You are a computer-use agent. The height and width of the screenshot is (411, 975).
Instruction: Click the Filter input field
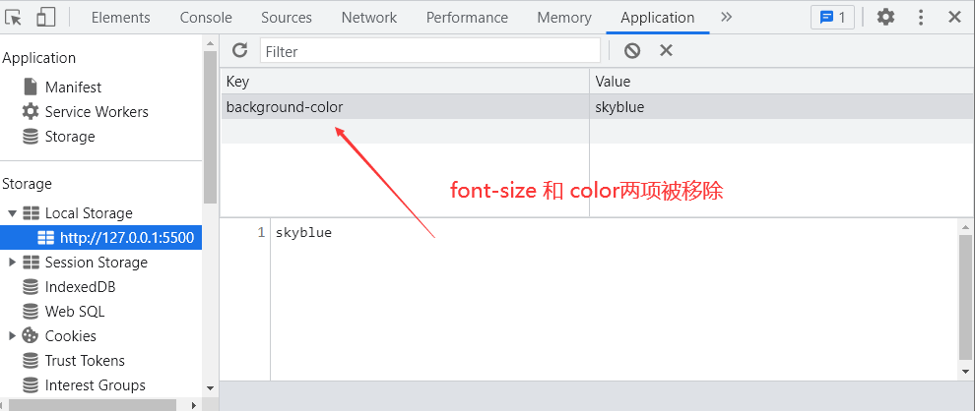pyautogui.click(x=429, y=51)
